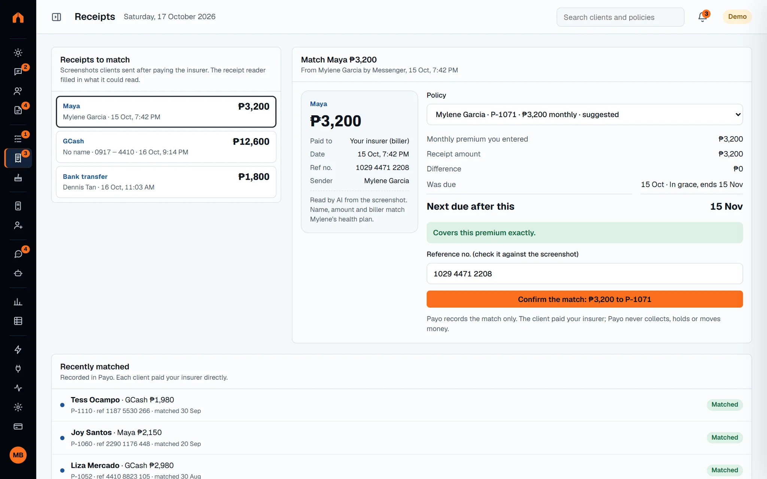Open the chat bubble icon with badge 4
767x479 pixels.
click(x=18, y=254)
